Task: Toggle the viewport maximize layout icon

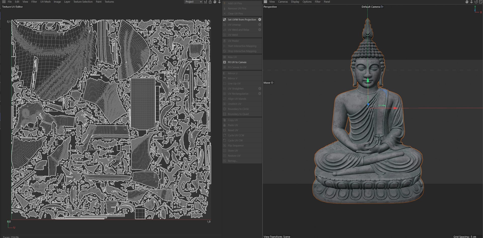Action: pos(480,2)
